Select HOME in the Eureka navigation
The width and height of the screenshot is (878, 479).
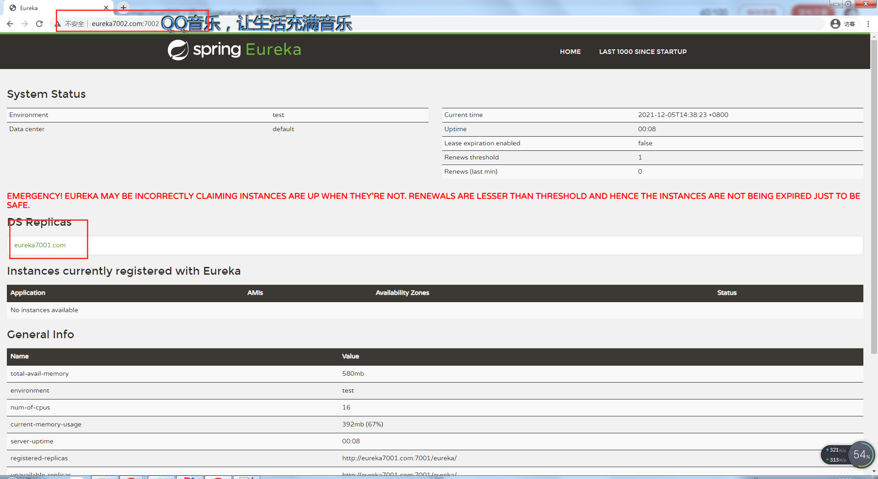(x=570, y=52)
